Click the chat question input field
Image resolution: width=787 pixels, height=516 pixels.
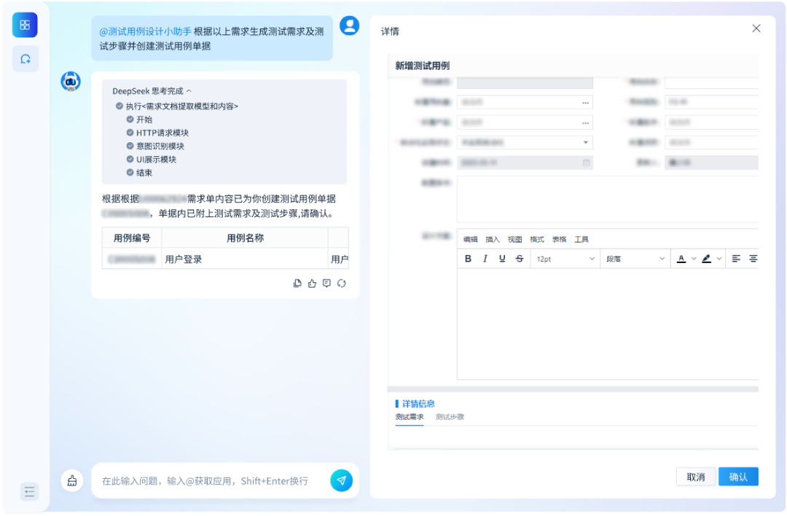(211, 481)
